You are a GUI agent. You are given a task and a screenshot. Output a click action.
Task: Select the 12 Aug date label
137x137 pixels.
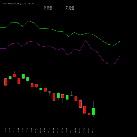coord(9,130)
